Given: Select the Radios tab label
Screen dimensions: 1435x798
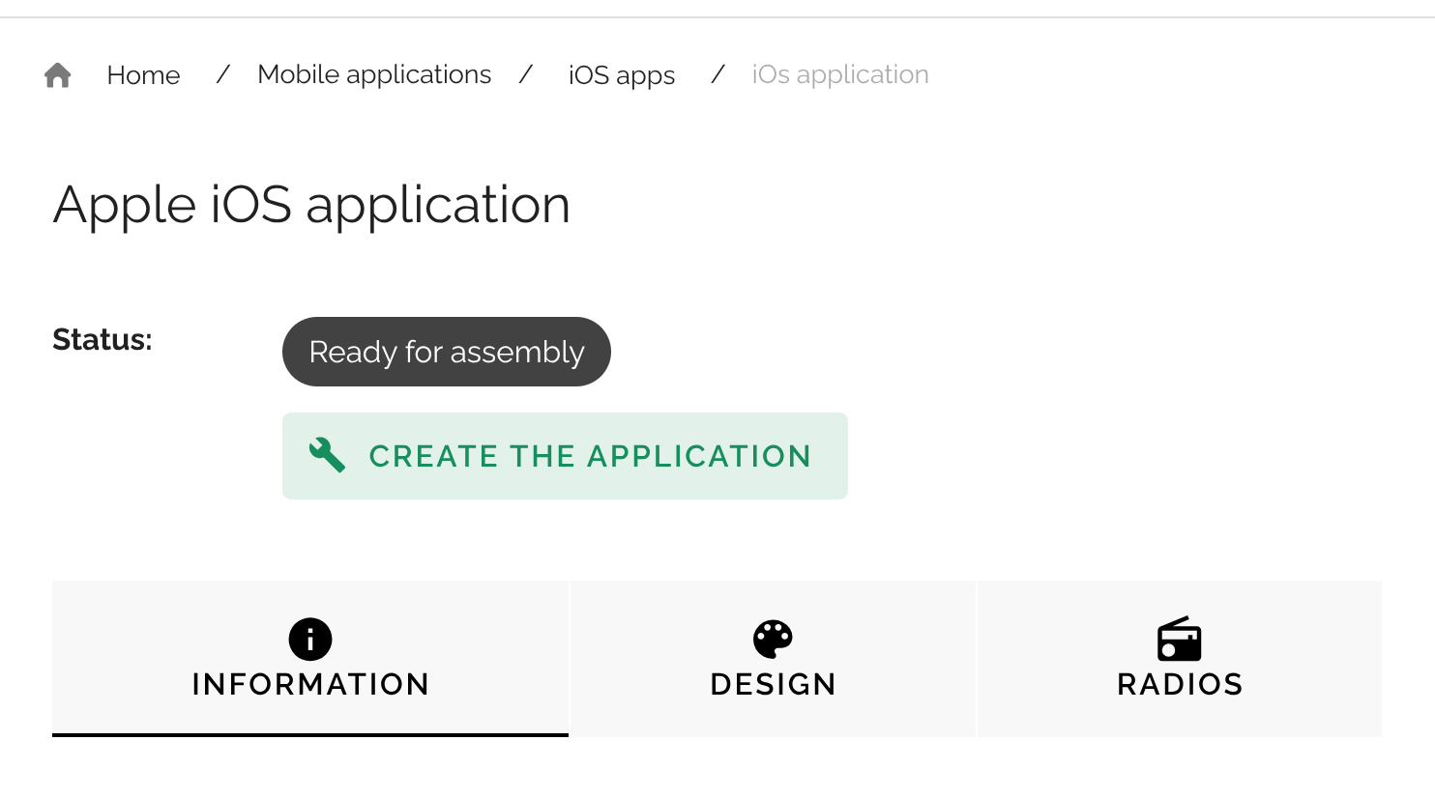Looking at the screenshot, I should [x=1180, y=685].
